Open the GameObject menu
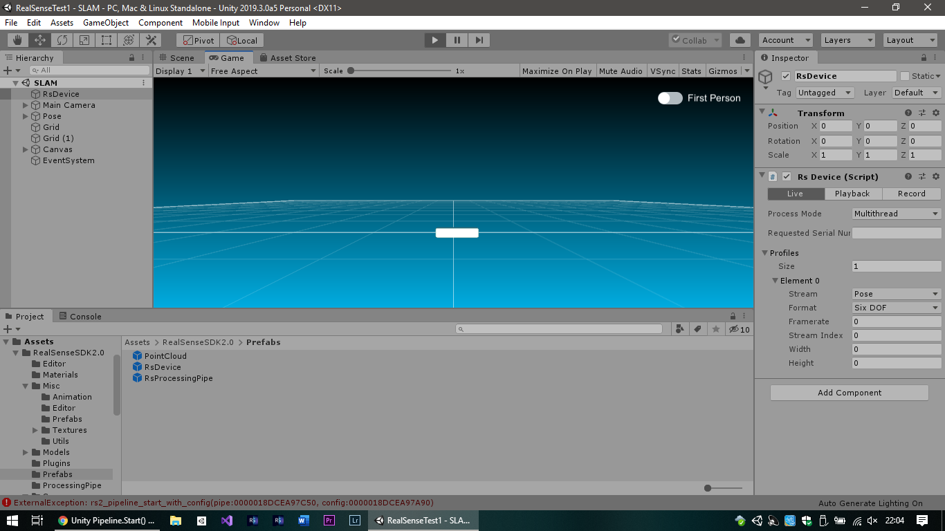 105,22
